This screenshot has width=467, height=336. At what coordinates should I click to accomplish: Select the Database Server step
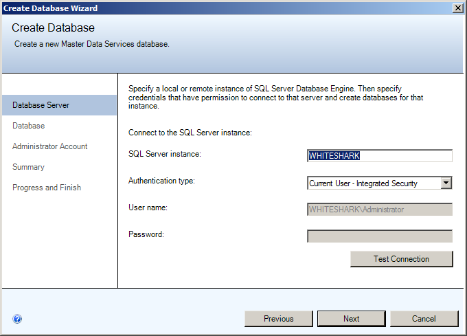(x=41, y=105)
